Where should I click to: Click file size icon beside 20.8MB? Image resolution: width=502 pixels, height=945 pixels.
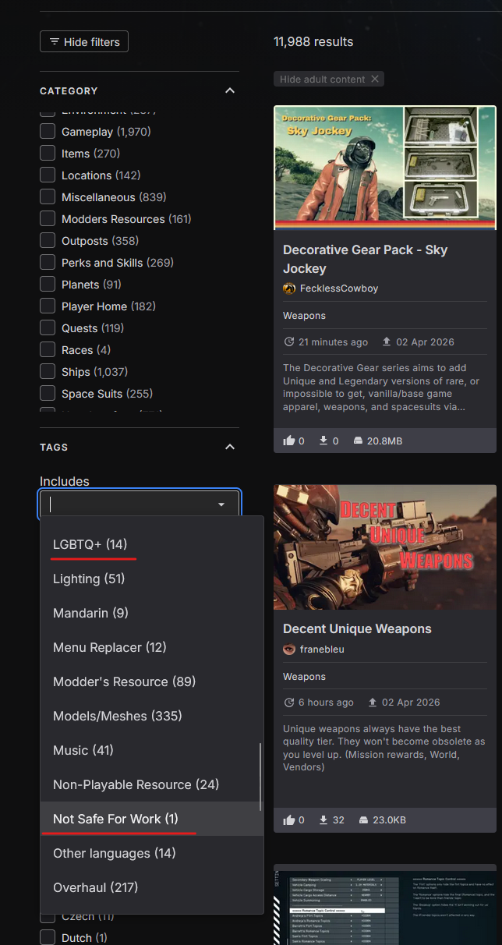click(358, 441)
